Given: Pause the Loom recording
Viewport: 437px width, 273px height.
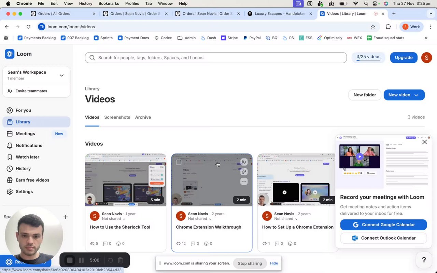Looking at the screenshot, I should coord(81,260).
